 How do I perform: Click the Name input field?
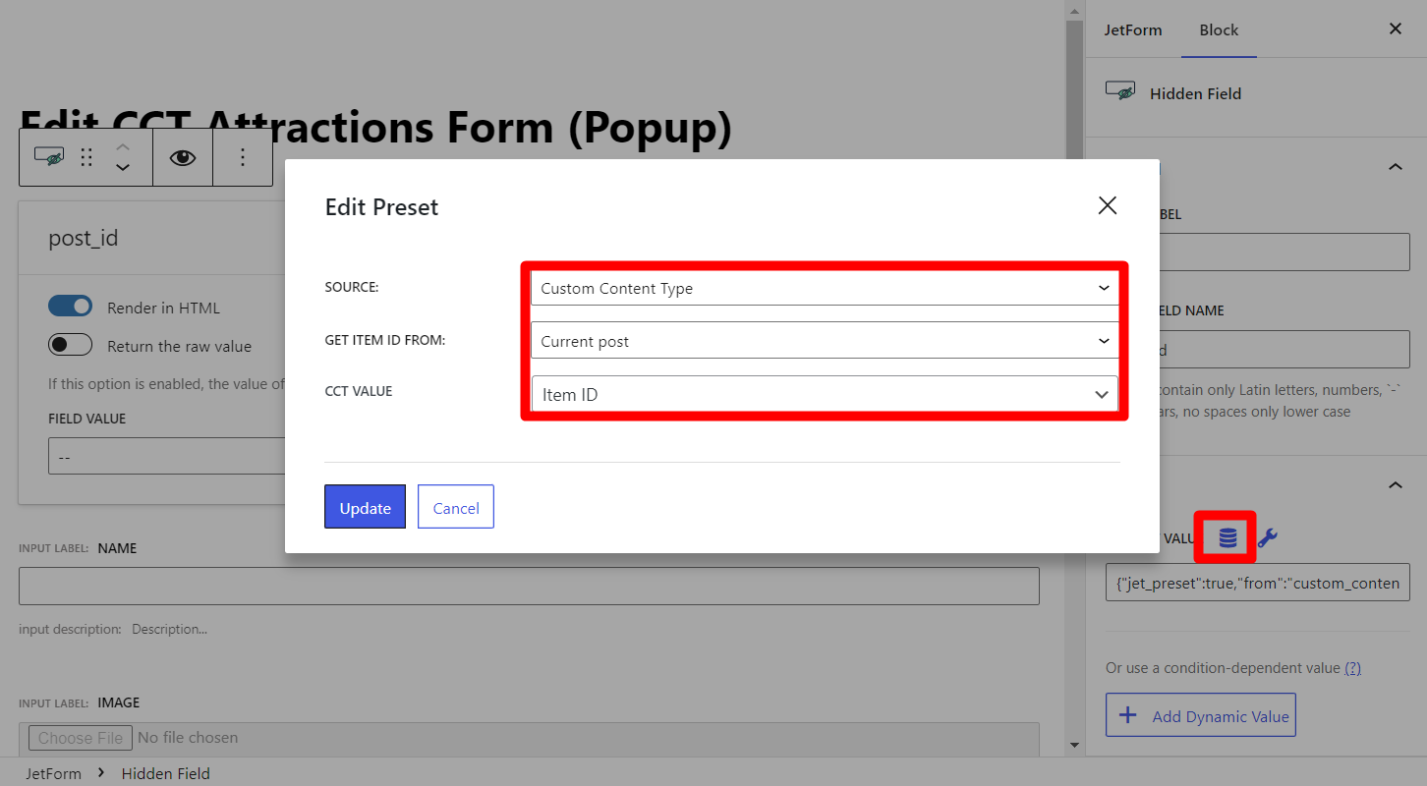[x=529, y=586]
